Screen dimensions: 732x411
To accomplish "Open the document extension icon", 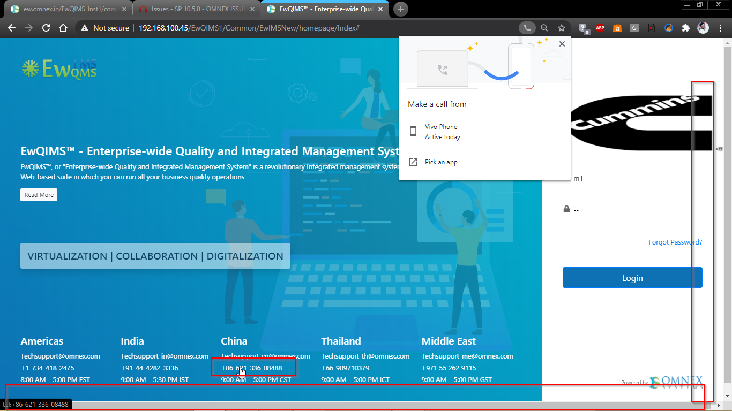I will click(652, 28).
